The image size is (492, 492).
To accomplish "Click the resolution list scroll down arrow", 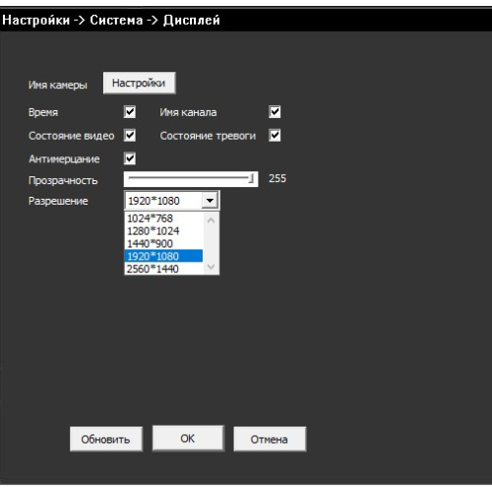I will point(211,267).
